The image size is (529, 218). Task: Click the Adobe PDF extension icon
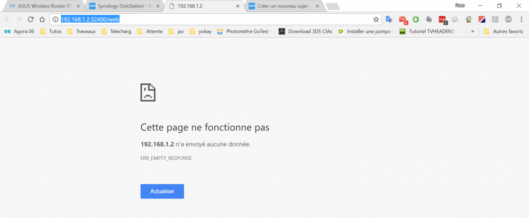coord(495,19)
